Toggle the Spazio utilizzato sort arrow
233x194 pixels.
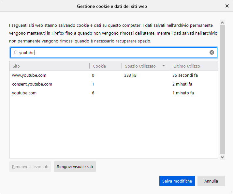click(x=164, y=66)
